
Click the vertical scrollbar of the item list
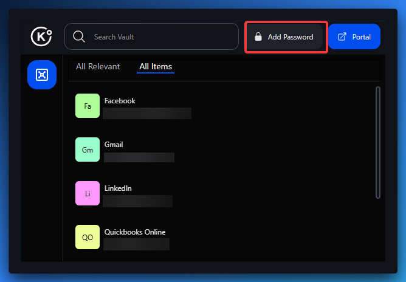pos(378,142)
